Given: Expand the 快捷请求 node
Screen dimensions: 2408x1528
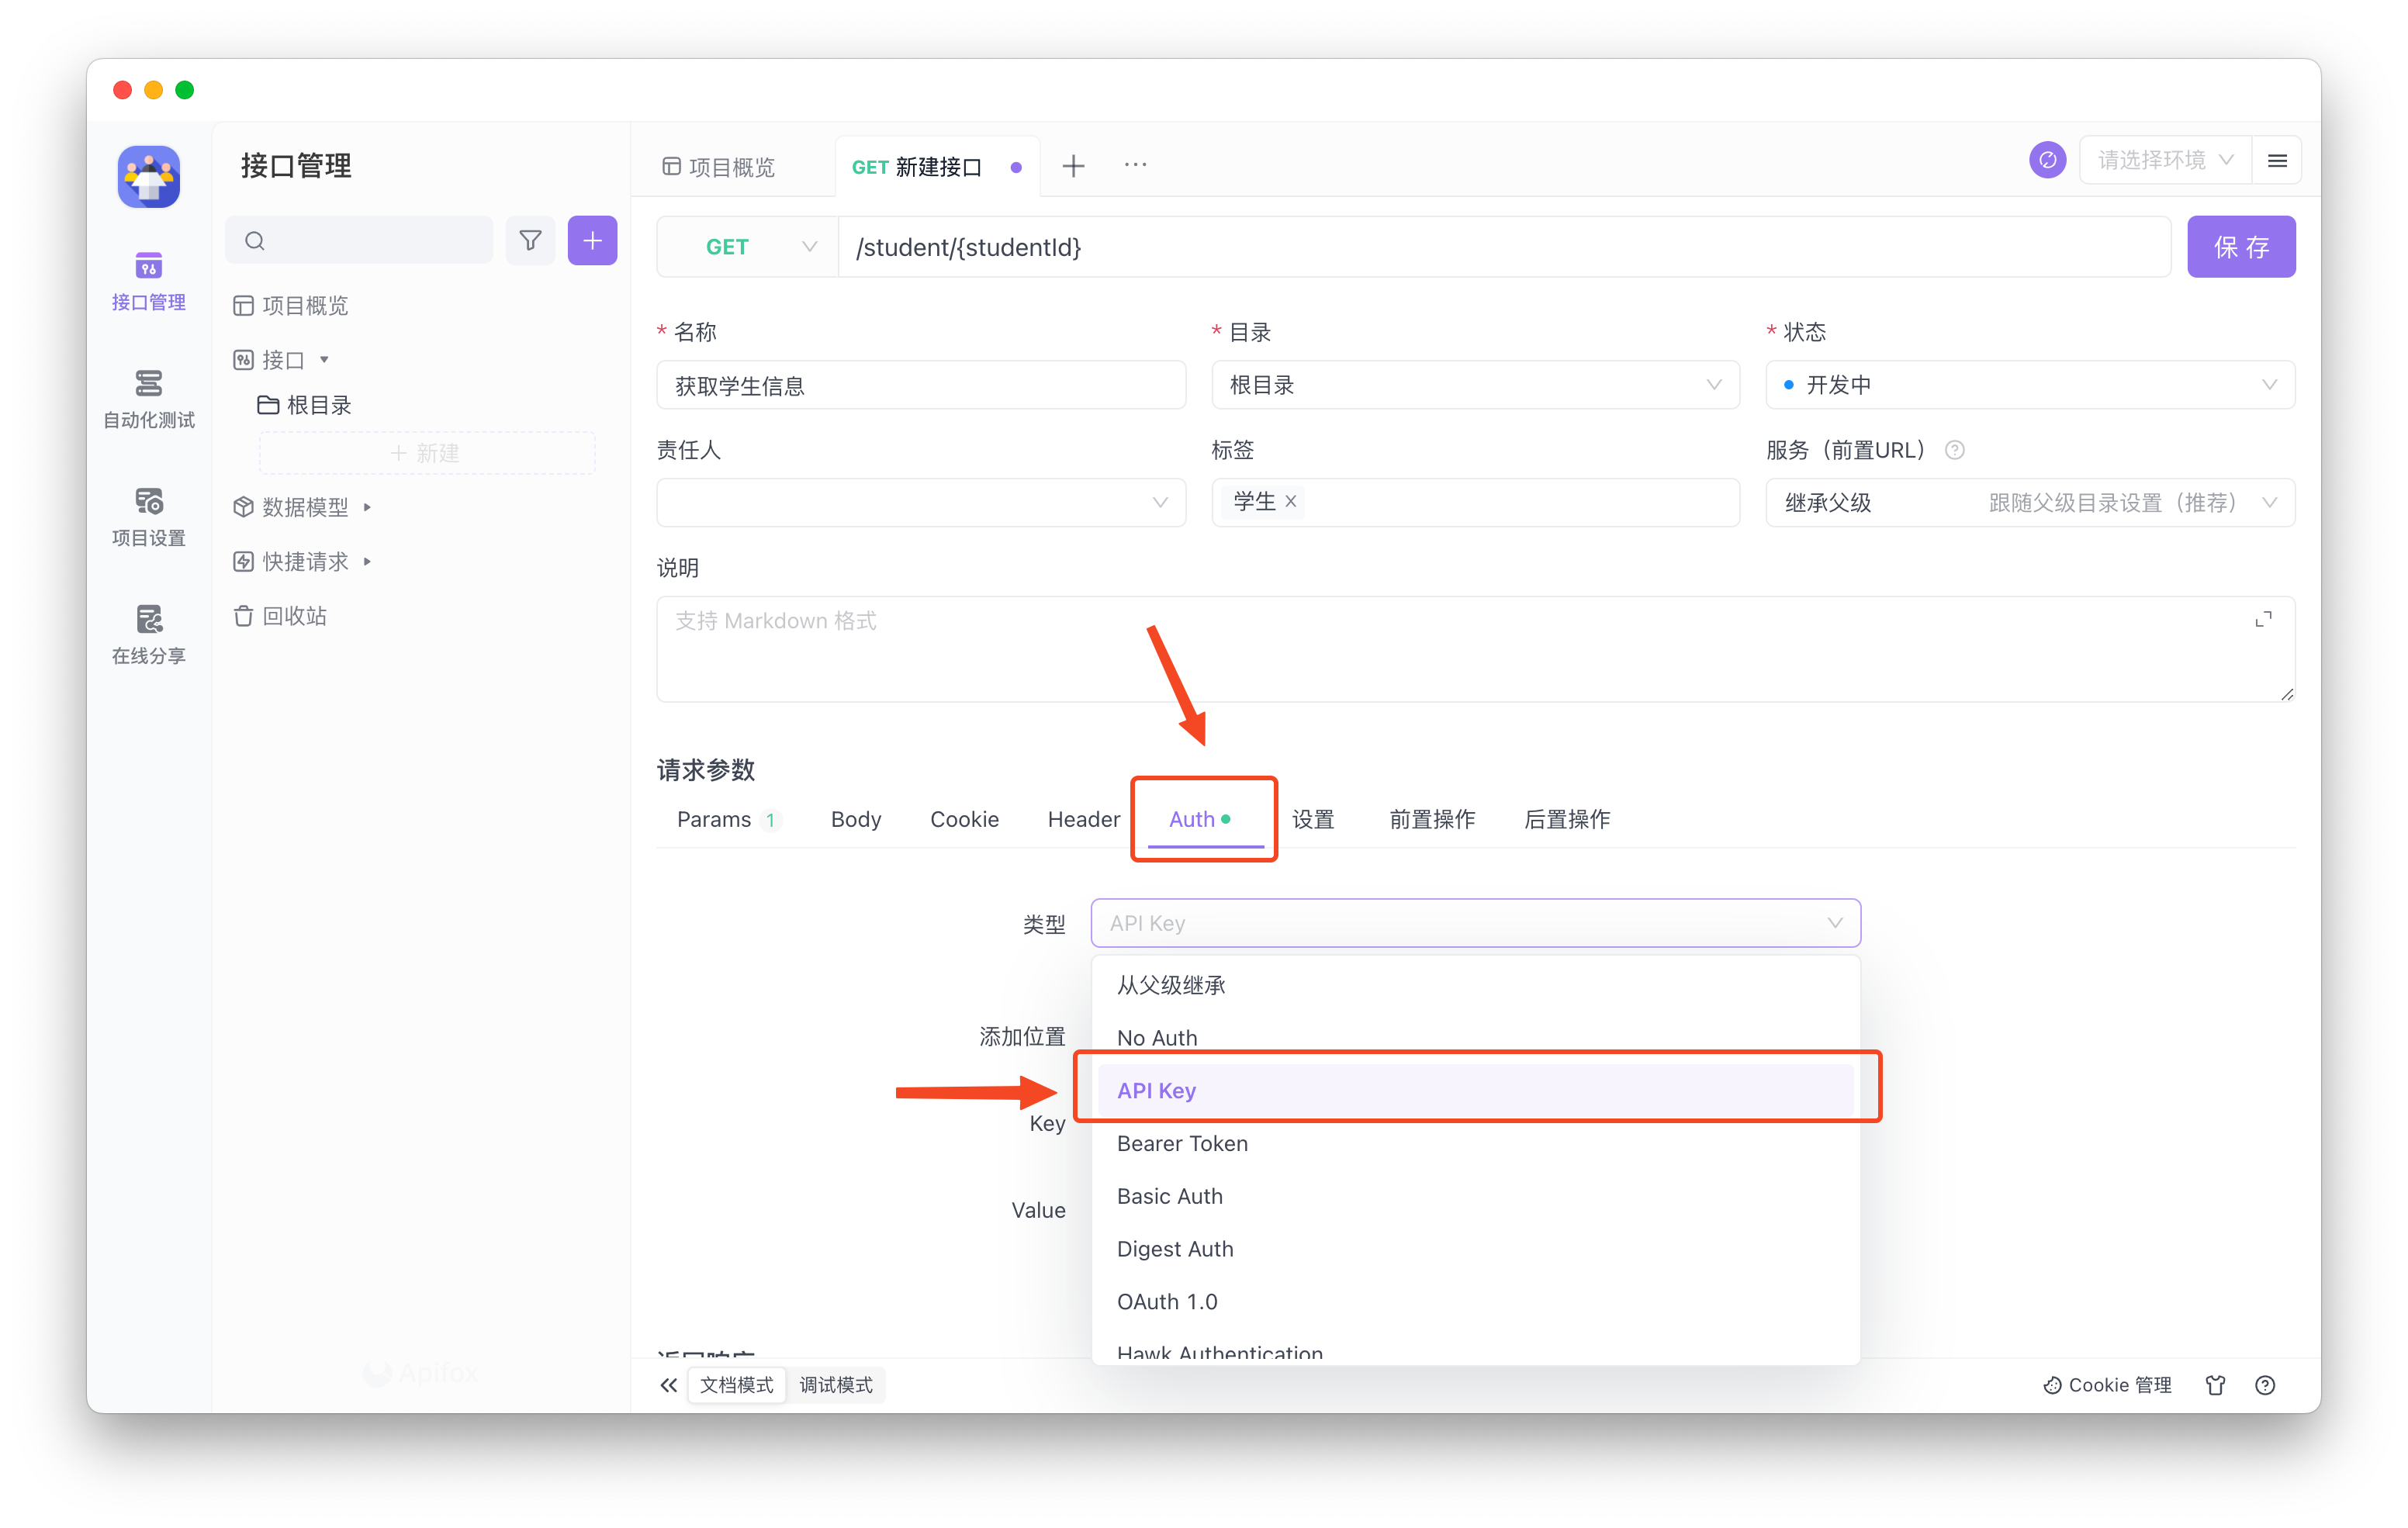Looking at the screenshot, I should coord(368,562).
